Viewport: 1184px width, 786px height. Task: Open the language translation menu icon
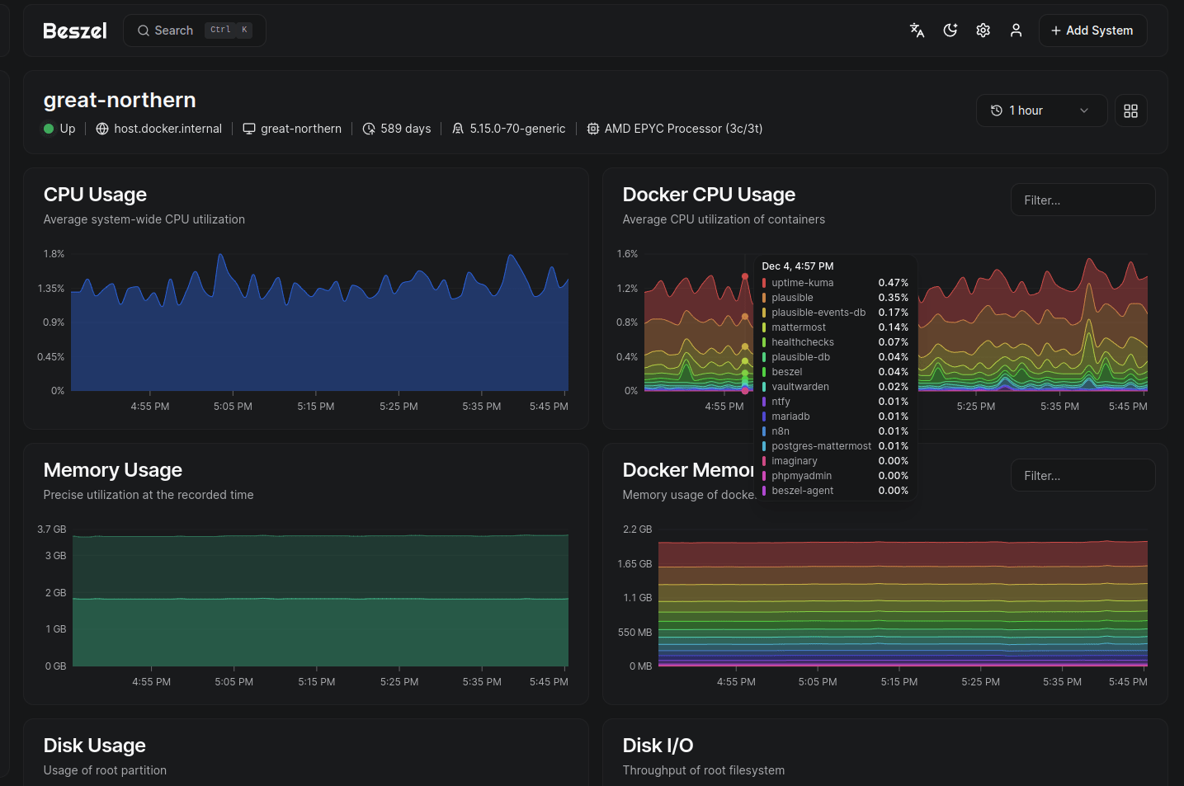tap(917, 31)
